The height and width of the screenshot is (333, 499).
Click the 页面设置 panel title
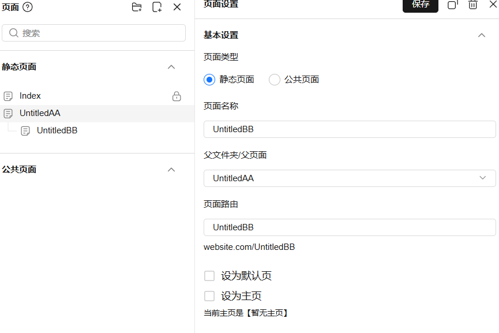[x=221, y=4]
